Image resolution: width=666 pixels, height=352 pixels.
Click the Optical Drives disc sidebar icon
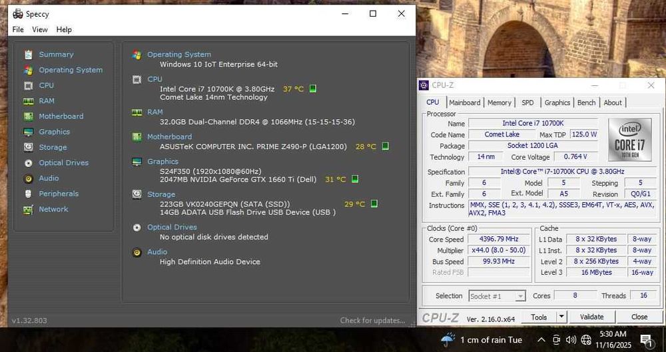click(x=29, y=163)
